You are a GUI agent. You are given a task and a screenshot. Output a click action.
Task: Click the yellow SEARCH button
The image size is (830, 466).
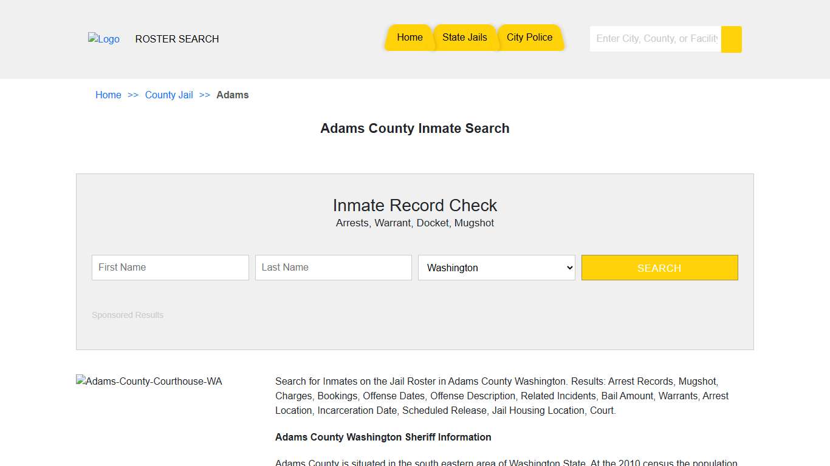[x=659, y=268]
